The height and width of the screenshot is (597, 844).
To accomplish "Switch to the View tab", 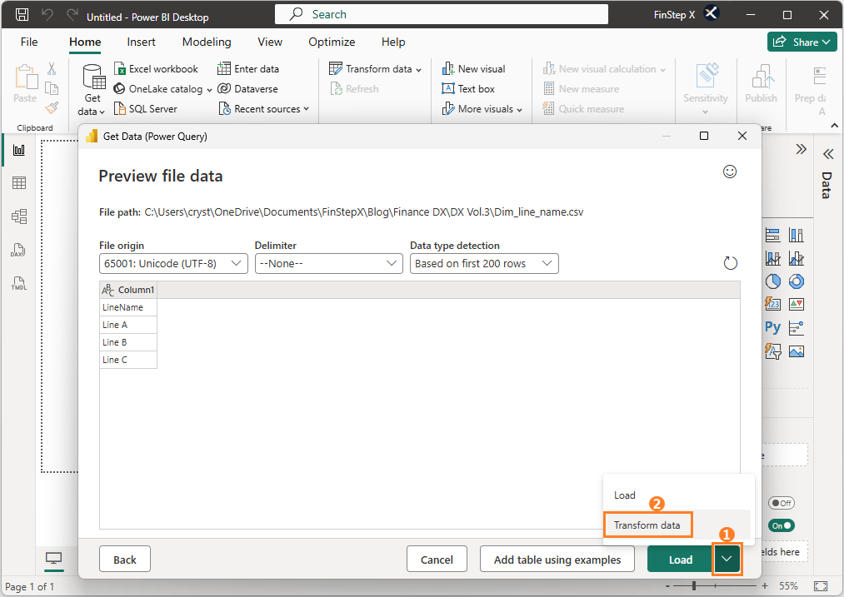I will click(x=270, y=42).
